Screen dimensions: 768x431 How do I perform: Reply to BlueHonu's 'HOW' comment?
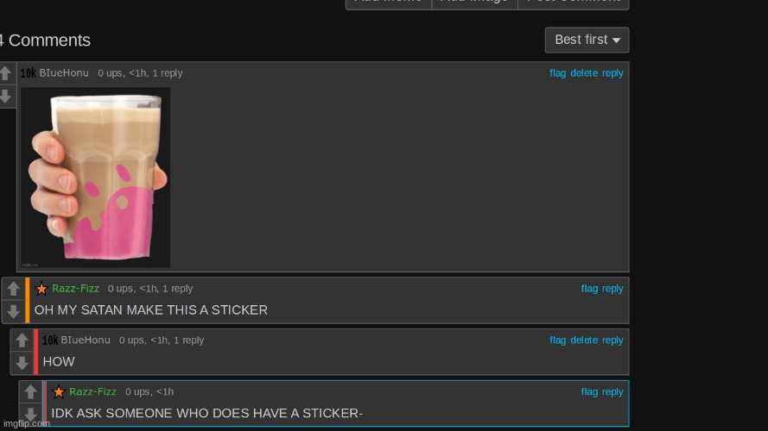pyautogui.click(x=612, y=340)
